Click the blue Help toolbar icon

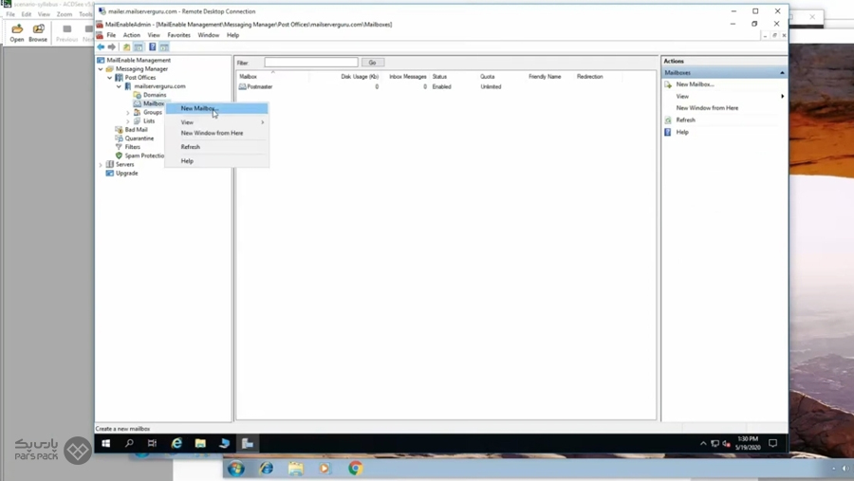pyautogui.click(x=153, y=47)
